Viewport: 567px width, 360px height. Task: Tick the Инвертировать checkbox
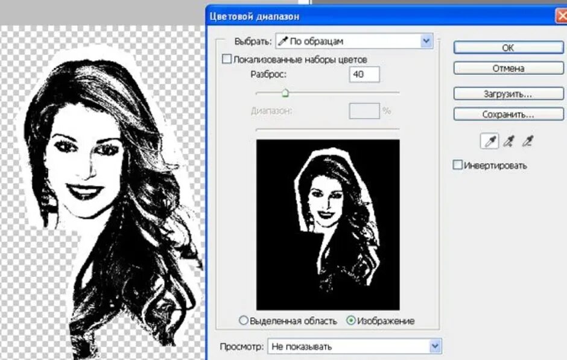(x=457, y=165)
